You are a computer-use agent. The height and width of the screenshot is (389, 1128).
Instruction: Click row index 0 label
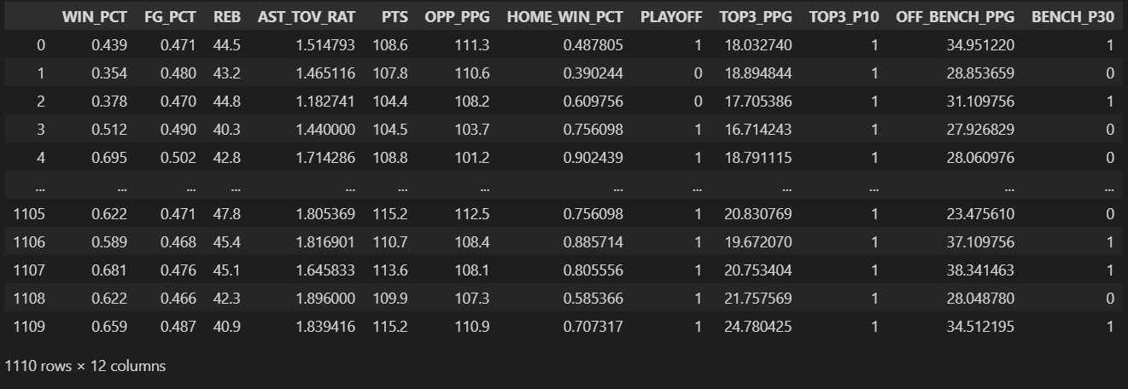40,45
